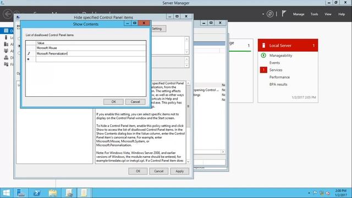Screen dimensions: 352x198
Task: Click the partially hidden Setting button
Action: tap(158, 29)
